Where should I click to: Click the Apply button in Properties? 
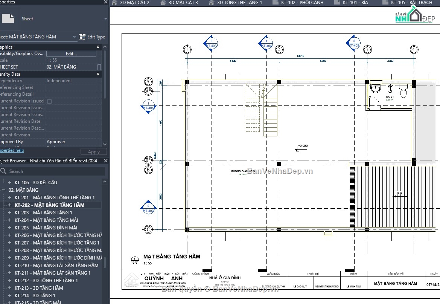pyautogui.click(x=94, y=152)
